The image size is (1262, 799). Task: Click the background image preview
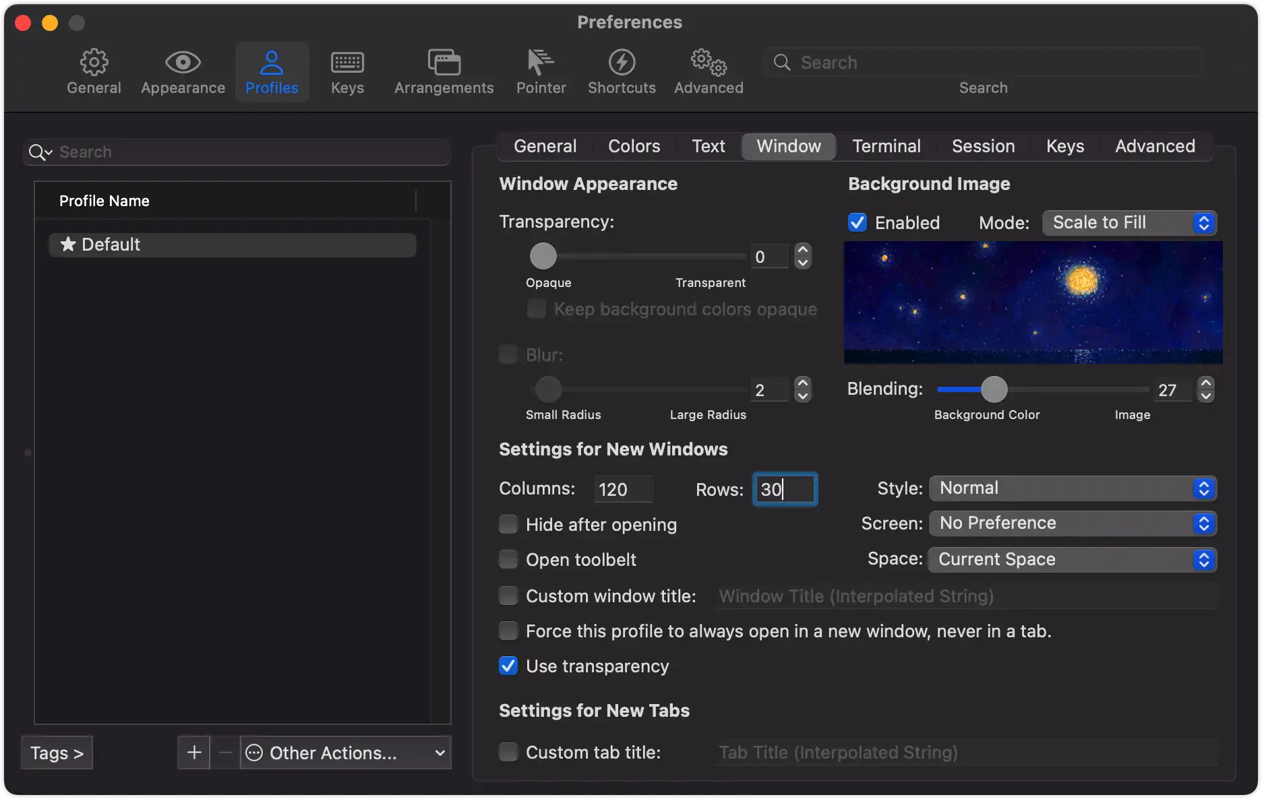1033,302
